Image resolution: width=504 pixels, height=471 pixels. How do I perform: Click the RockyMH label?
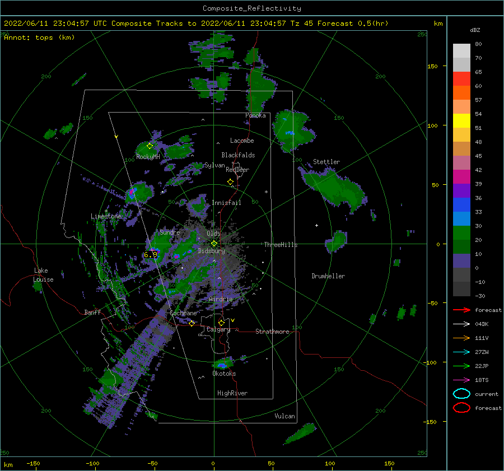pos(148,157)
